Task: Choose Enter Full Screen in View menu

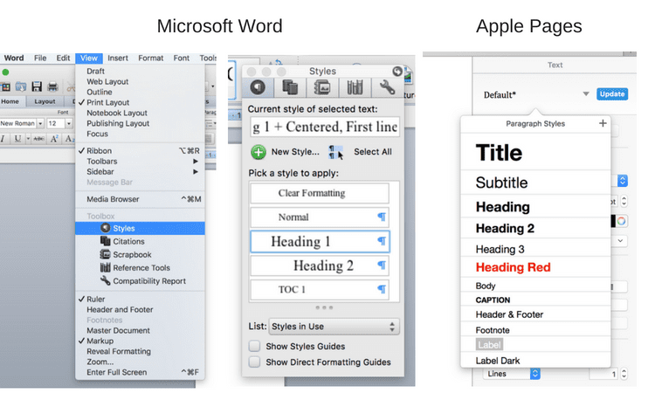Action: 140,372
